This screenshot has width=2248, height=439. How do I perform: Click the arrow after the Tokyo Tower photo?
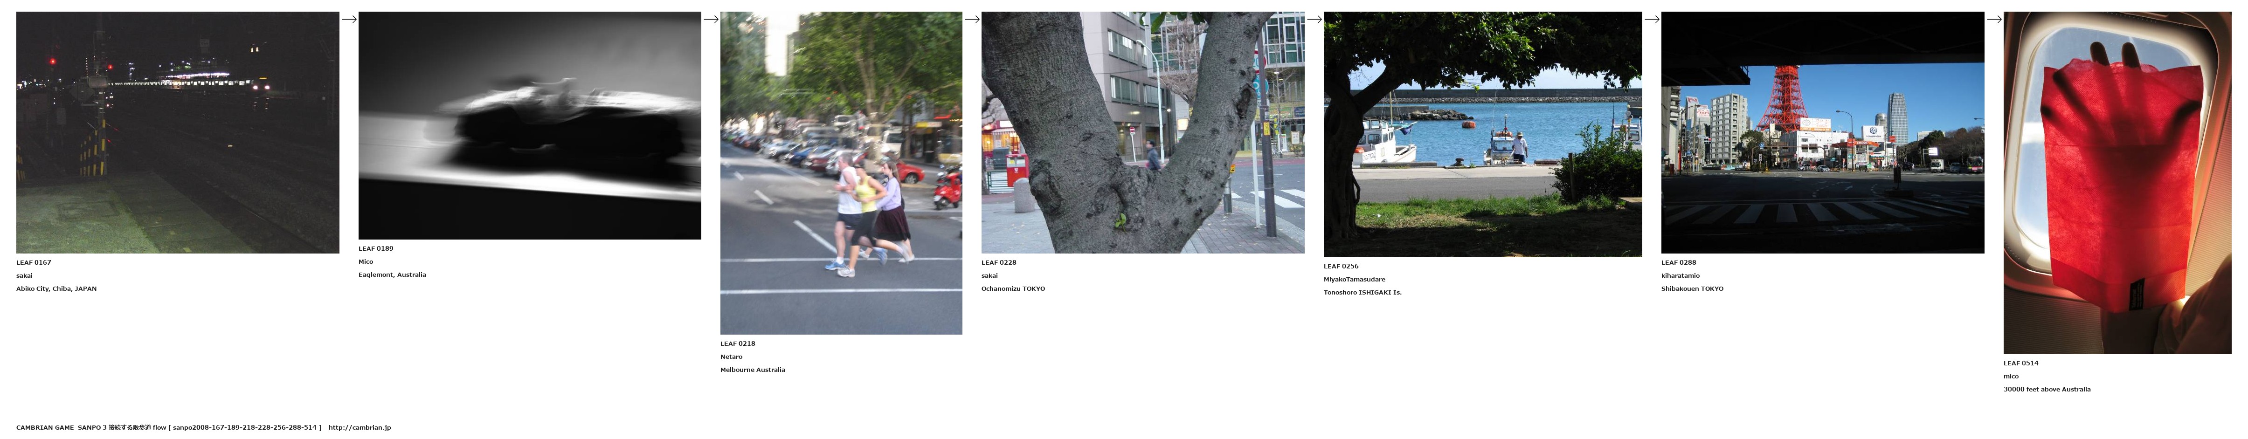coord(1994,19)
